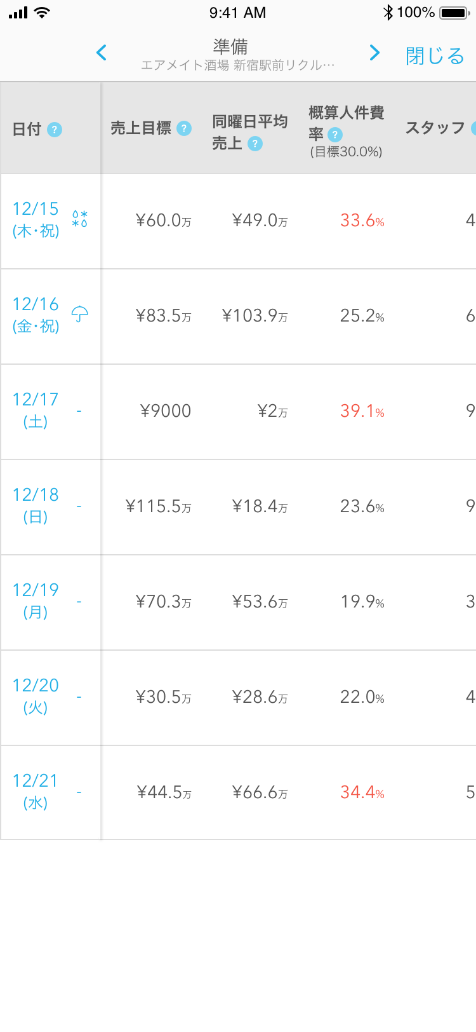Select the 12/17 (土) date

(x=36, y=410)
